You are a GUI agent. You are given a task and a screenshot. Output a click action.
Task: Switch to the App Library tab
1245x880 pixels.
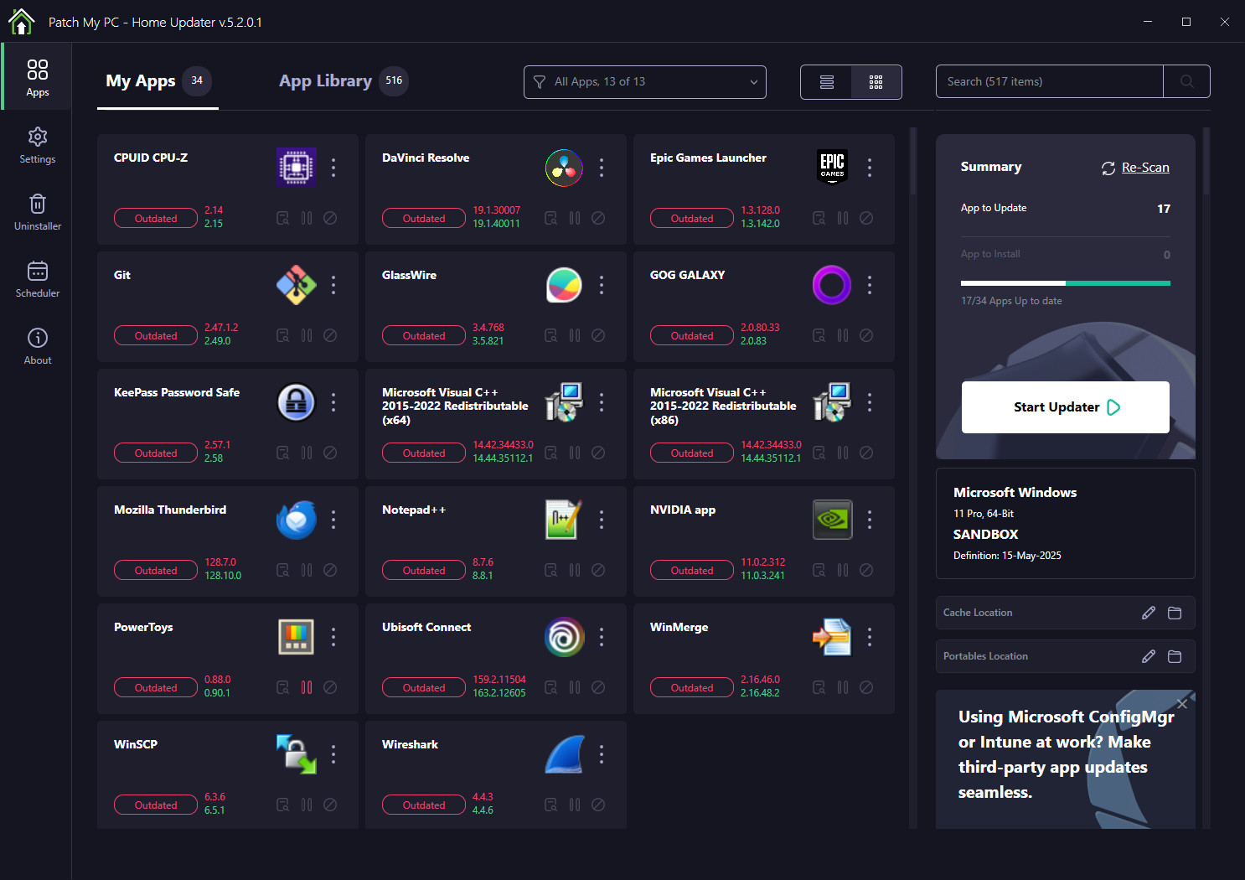pos(344,81)
